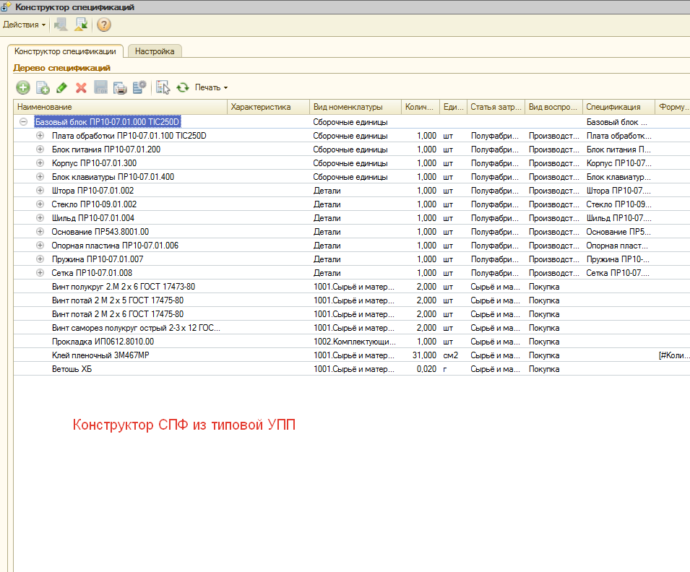The image size is (690, 572).
Task: Select row Прокладка ИП0612.8010.00
Action: [352, 342]
